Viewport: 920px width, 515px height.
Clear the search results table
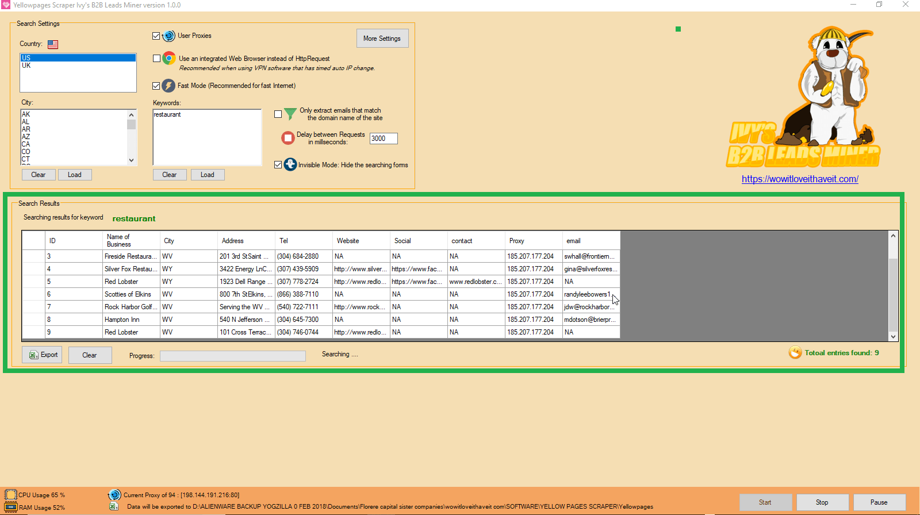(90, 355)
